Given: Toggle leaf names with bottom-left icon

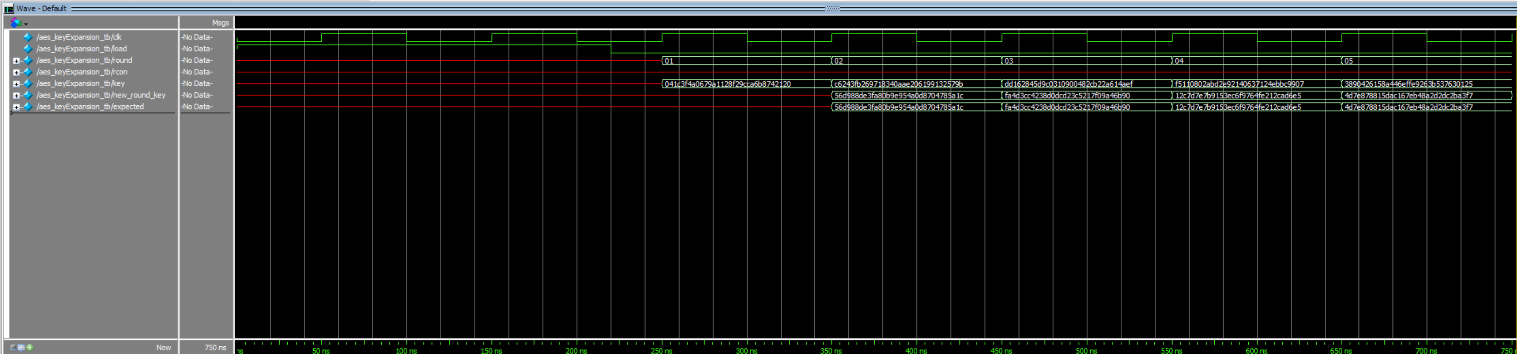Looking at the screenshot, I should coord(13,348).
